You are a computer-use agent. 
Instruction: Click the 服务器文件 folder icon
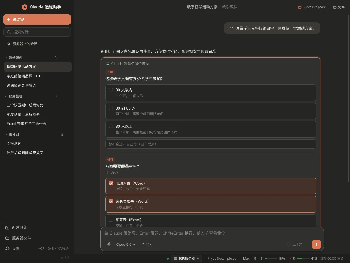[x=7, y=238]
